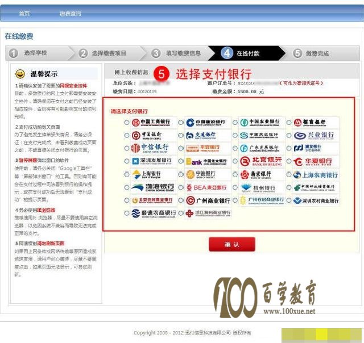Select the 渤海银行 (China Bohai Bank) logo
The image size is (364, 343).
pos(153,187)
